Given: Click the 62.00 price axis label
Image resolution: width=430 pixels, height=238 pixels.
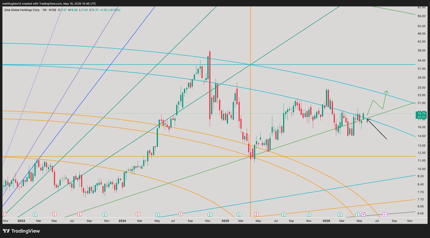Looking at the screenshot, I should (x=421, y=7).
